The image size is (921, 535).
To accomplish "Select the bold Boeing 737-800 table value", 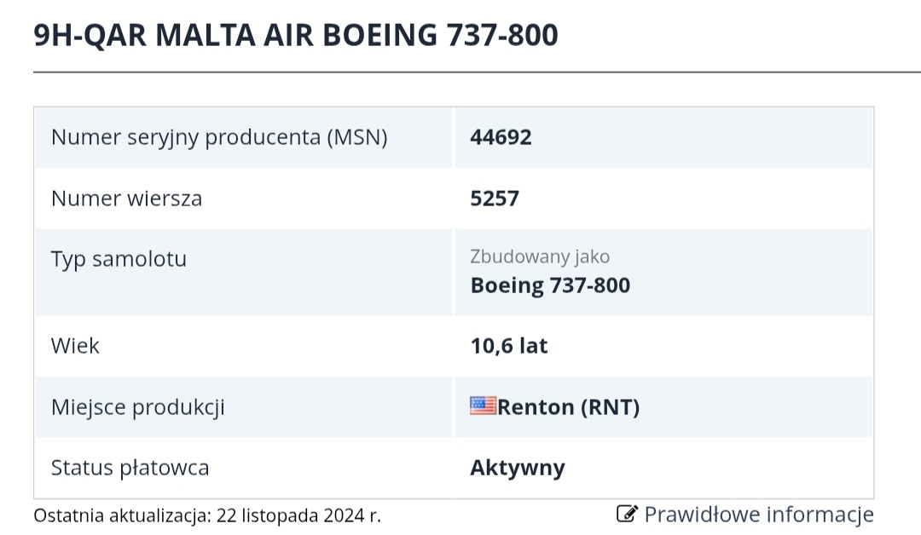I will pyautogui.click(x=550, y=285).
